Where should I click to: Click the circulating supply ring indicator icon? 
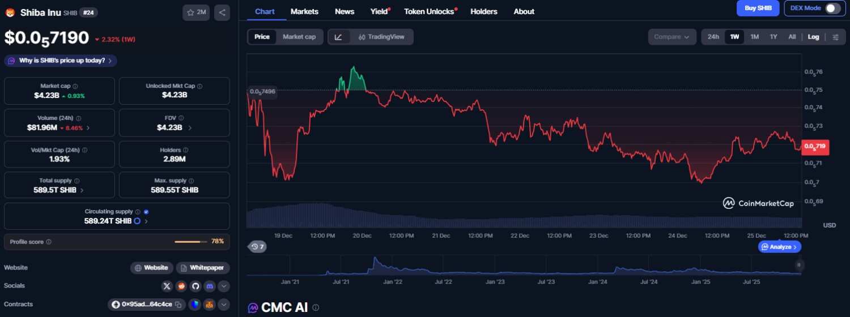[137, 221]
